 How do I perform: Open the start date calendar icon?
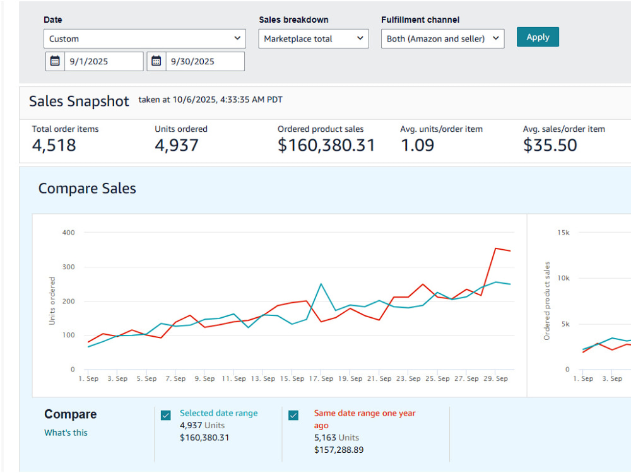click(55, 61)
